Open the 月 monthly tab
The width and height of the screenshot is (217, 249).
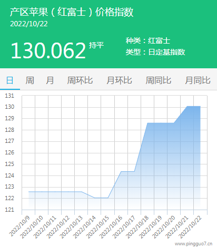click(50, 80)
